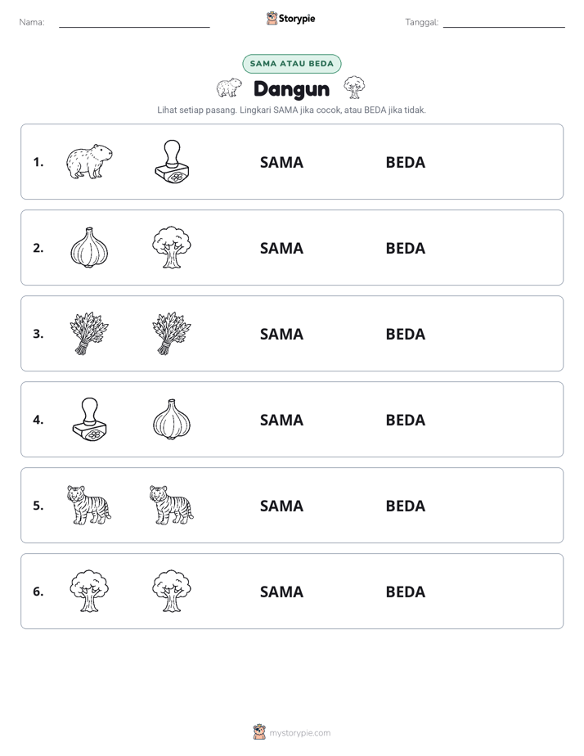Click the left herb bundle in row 3
This screenshot has height=756, width=584.
coord(89,333)
